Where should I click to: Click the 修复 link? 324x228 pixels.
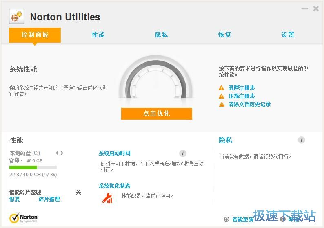14,199
